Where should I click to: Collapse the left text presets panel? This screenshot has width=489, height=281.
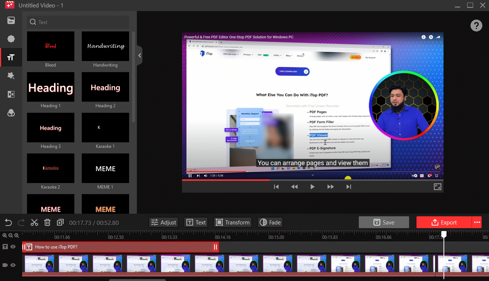[x=139, y=55]
